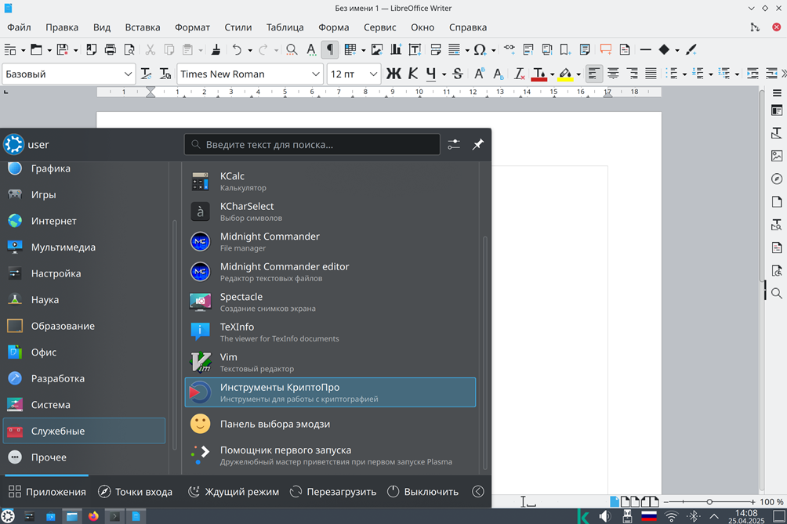The width and height of the screenshot is (787, 524).
Task: Open the Navigator compass icon in sidebar
Action: 777,179
